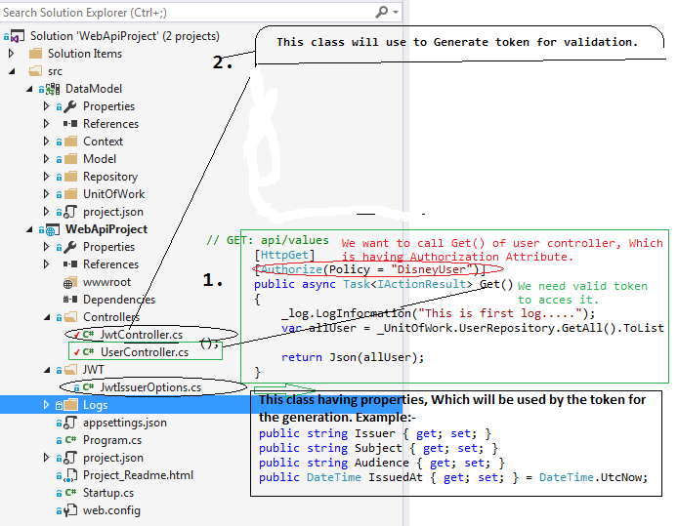Viewport: 678px width, 526px height.
Task: Select the Solution 'WebApiProject' root node
Action: click(x=124, y=36)
